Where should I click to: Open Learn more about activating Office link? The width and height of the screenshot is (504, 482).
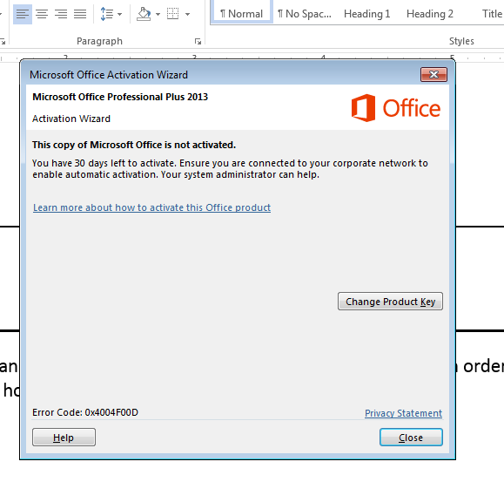151,207
